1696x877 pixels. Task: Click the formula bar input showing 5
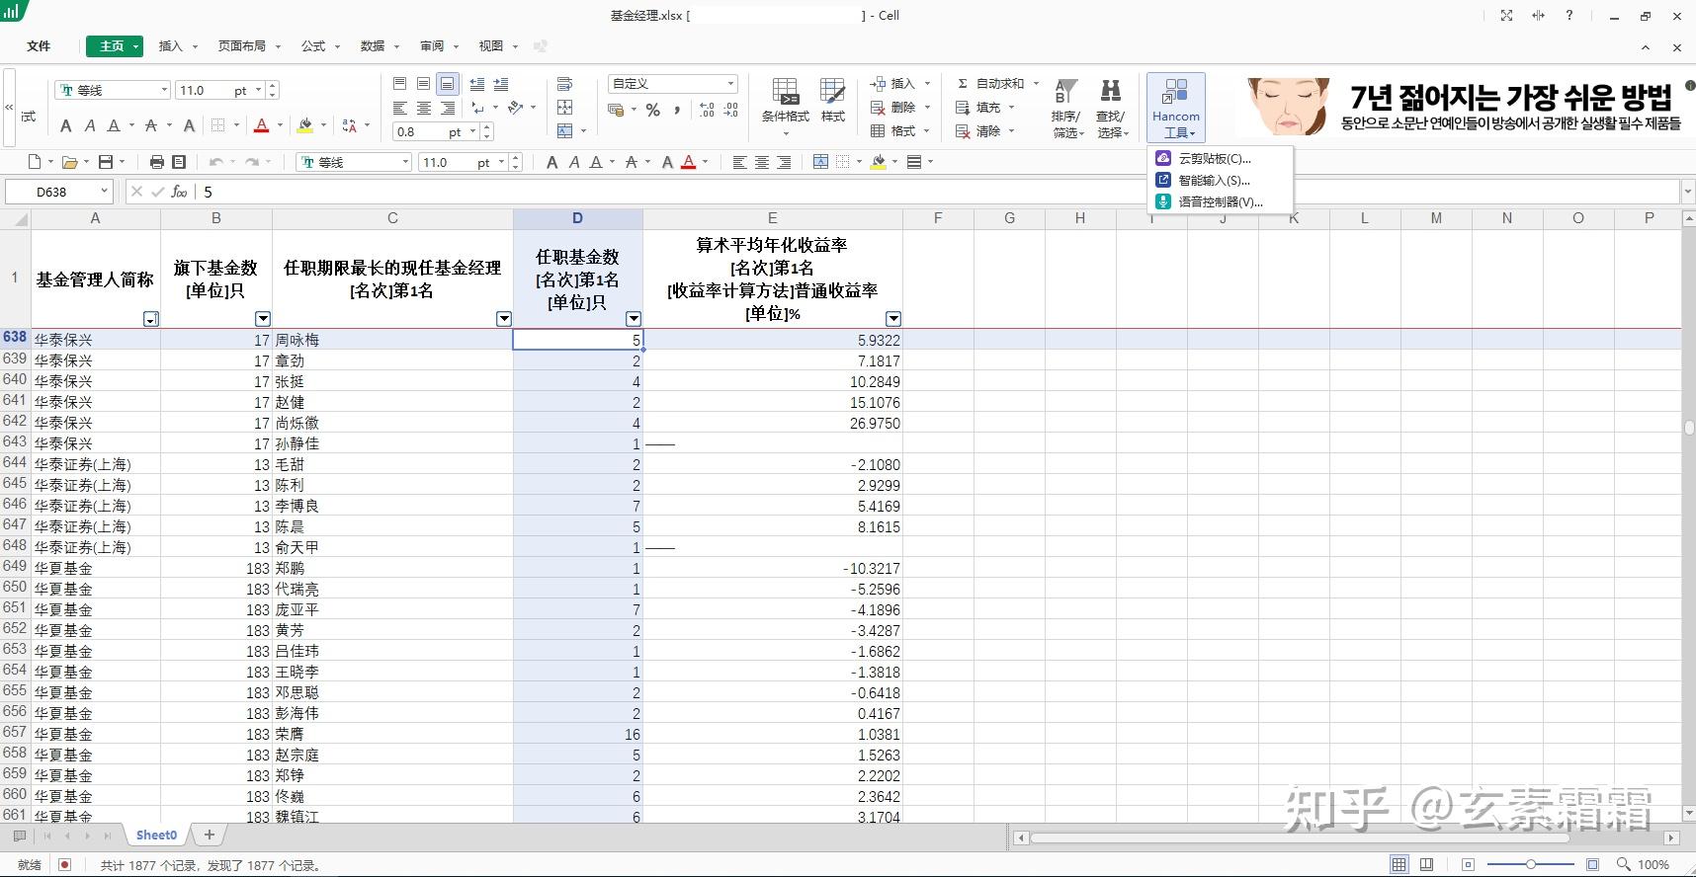939,192
